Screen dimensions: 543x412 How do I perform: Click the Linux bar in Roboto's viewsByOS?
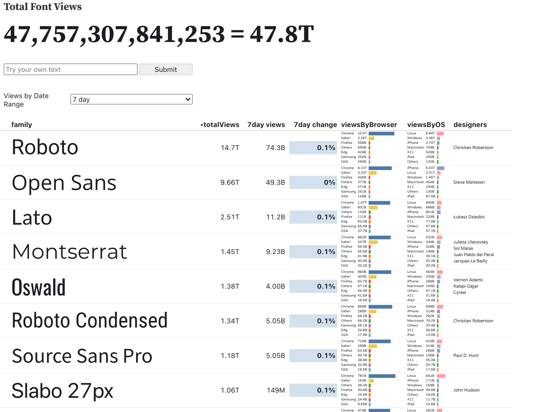pyautogui.click(x=441, y=133)
